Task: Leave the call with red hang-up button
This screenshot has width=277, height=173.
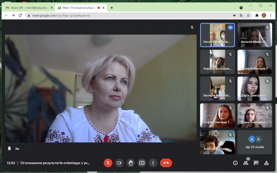Action: 166,163
